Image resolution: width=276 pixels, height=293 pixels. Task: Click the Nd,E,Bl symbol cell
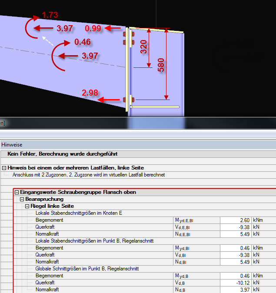[196, 234]
